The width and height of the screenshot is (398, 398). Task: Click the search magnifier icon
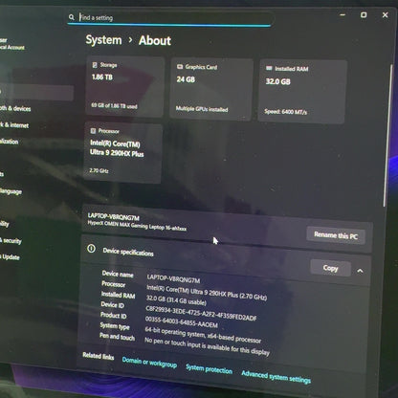pos(72,17)
